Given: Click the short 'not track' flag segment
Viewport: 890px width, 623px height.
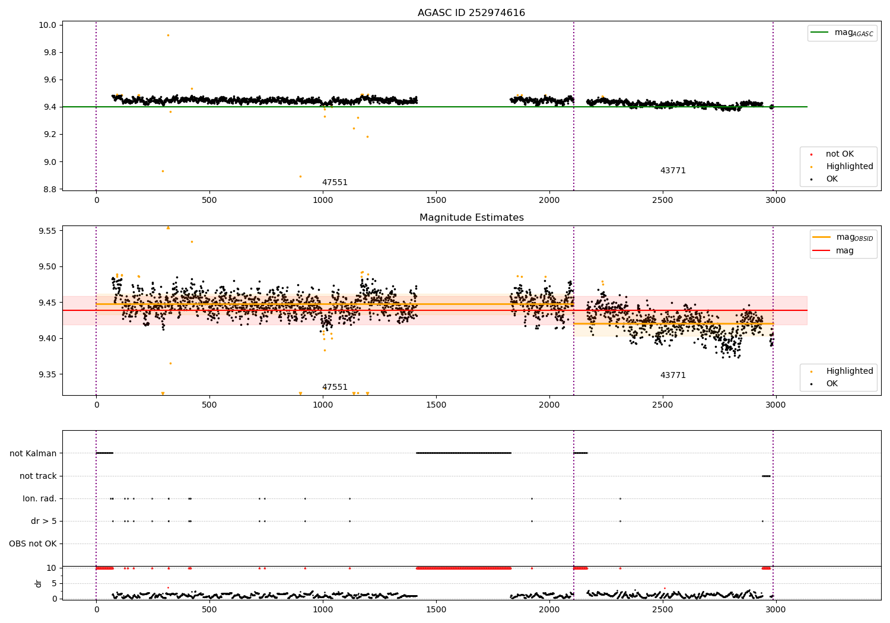Looking at the screenshot, I should coord(766,476).
